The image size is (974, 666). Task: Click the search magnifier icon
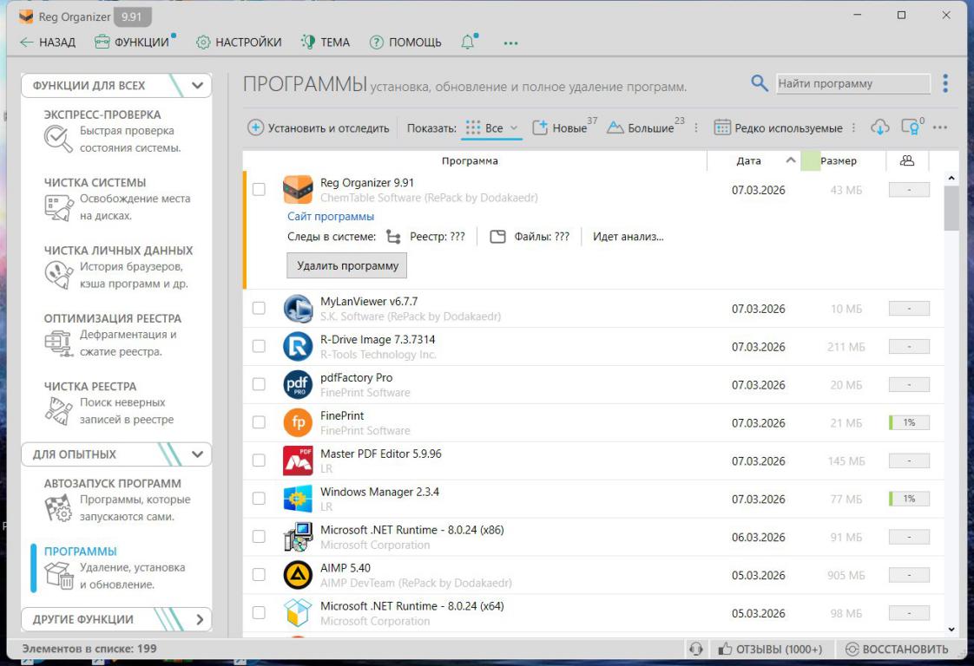click(x=760, y=83)
